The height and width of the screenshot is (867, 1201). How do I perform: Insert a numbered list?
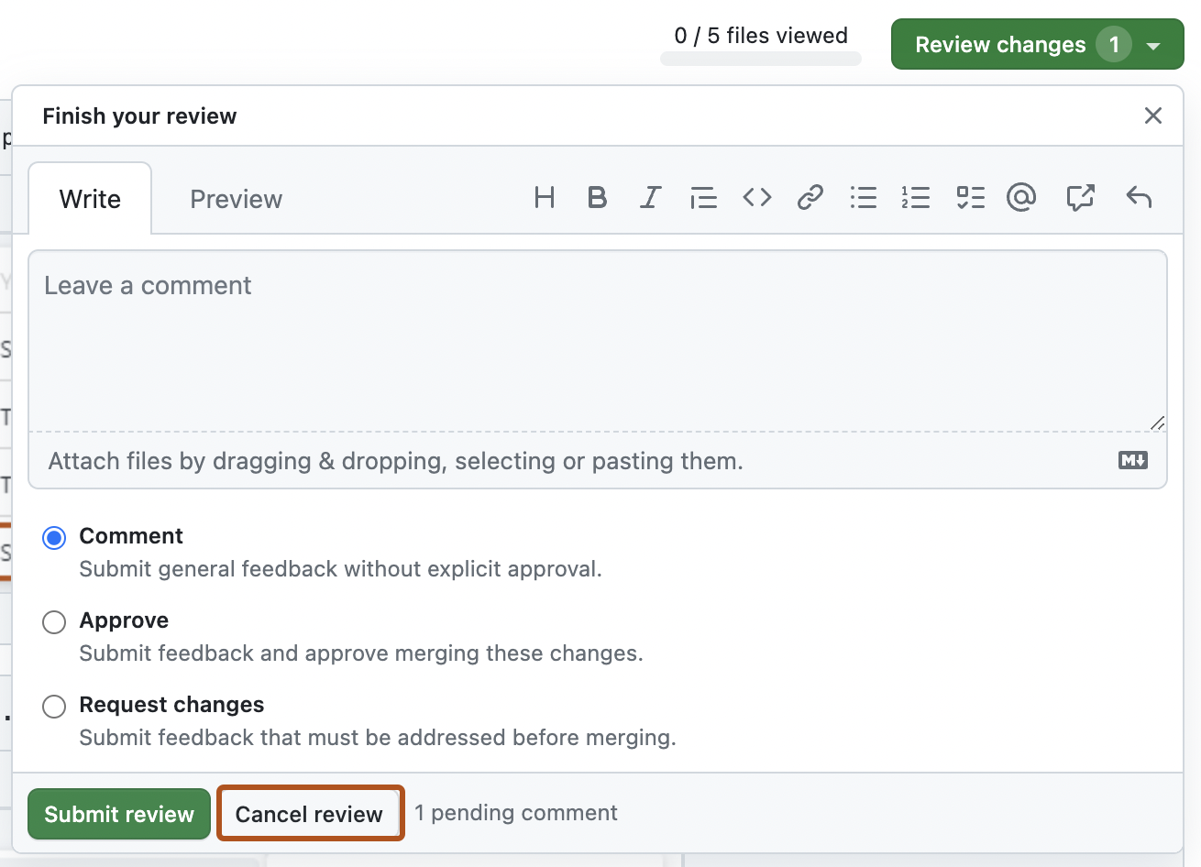(916, 197)
